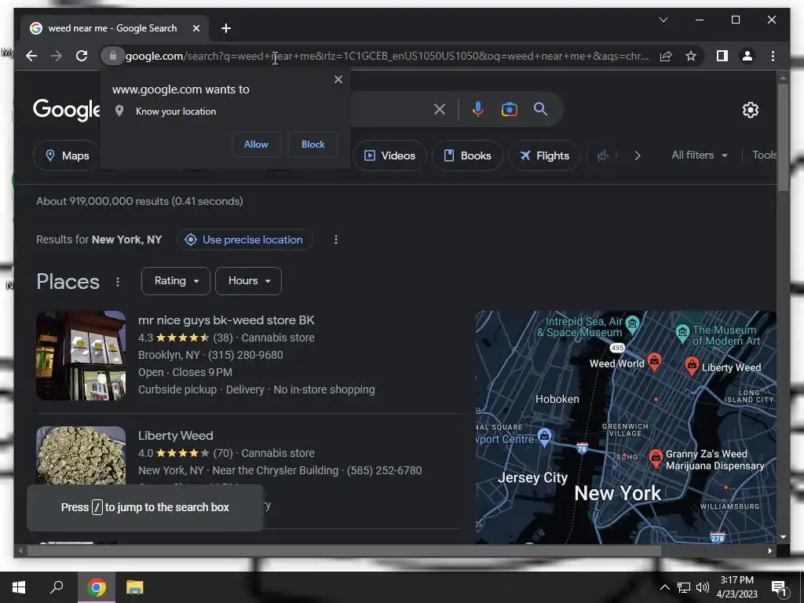Expand the Rating filter dropdown
The width and height of the screenshot is (804, 603).
click(176, 281)
